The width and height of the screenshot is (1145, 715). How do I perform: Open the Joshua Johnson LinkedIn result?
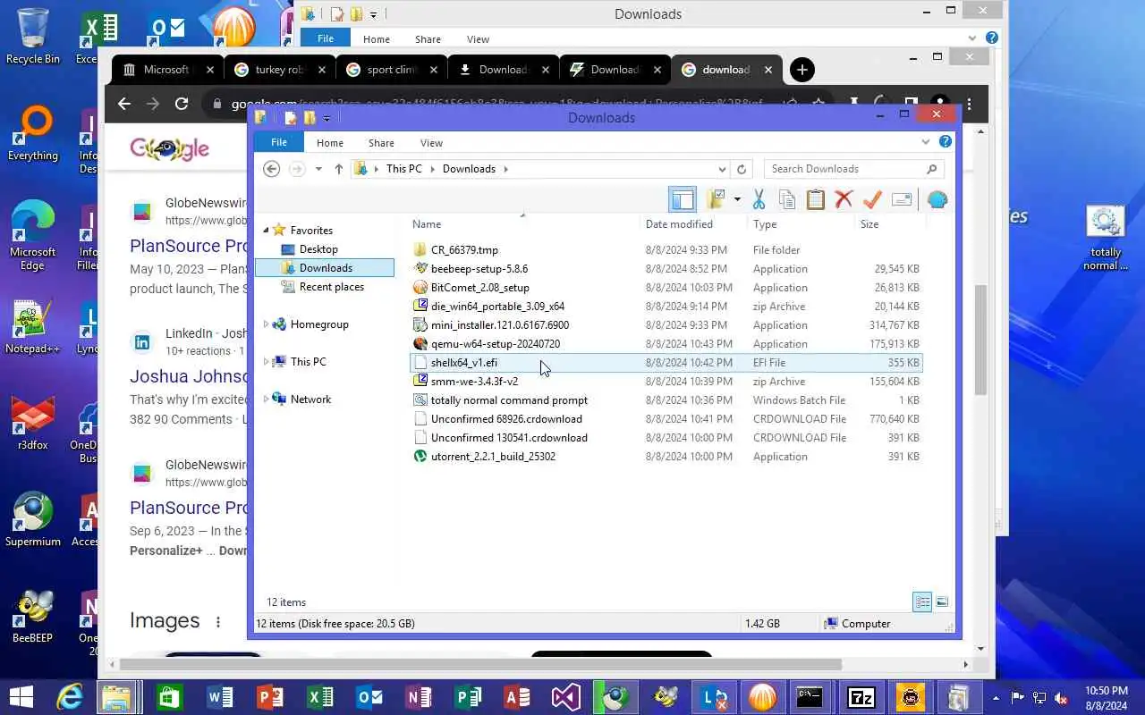[188, 376]
